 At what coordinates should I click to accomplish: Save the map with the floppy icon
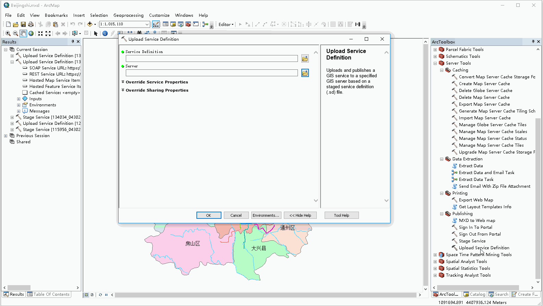[23, 24]
